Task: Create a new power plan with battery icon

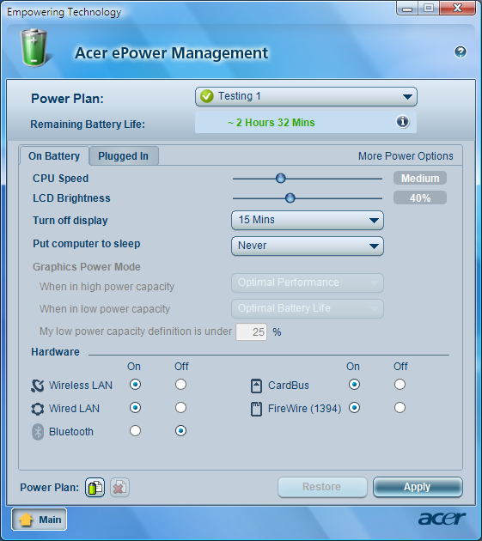Action: pos(95,487)
